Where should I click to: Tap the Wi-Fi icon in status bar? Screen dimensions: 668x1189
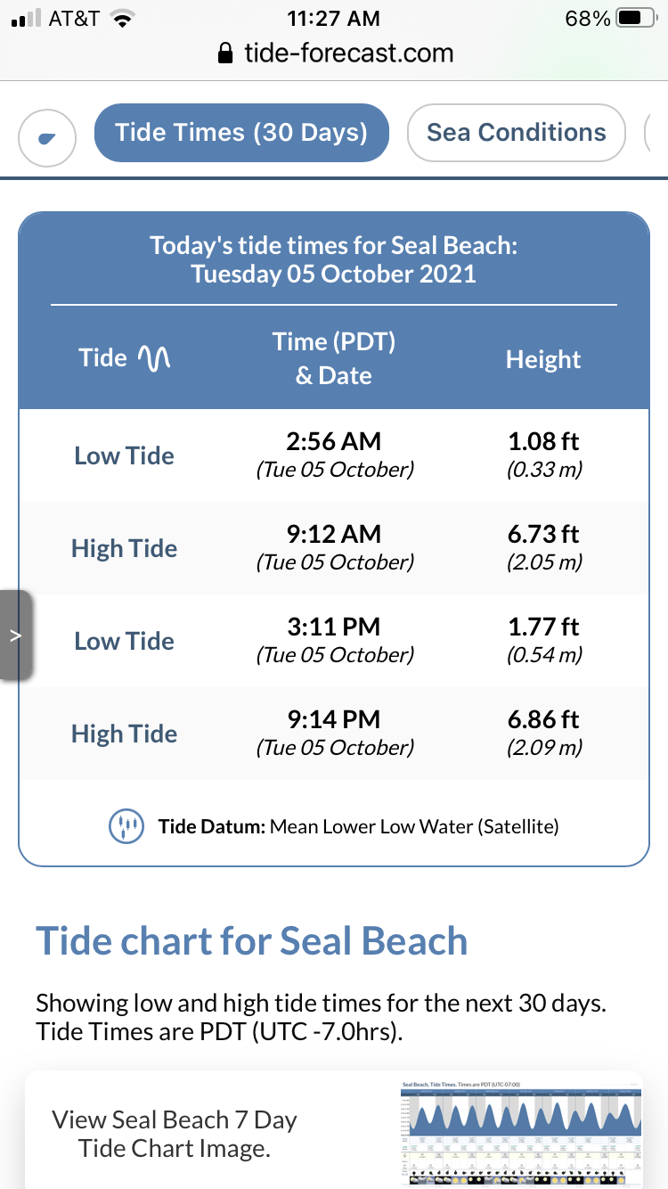click(124, 18)
